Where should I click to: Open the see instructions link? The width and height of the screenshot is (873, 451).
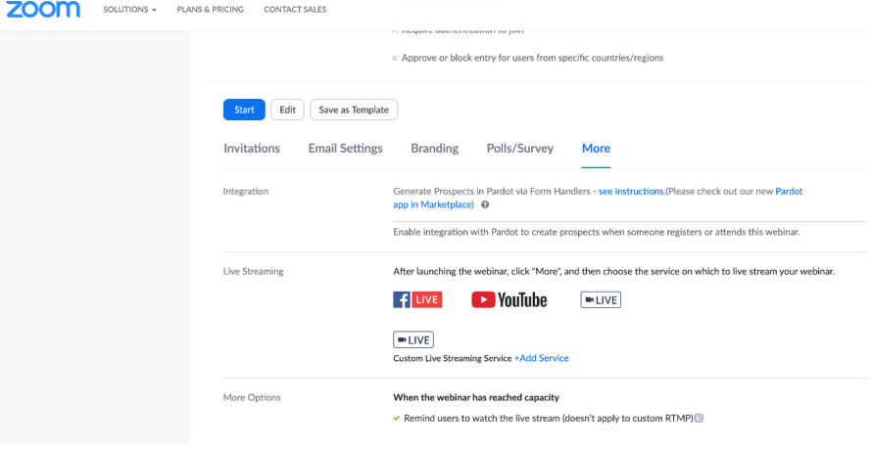631,192
